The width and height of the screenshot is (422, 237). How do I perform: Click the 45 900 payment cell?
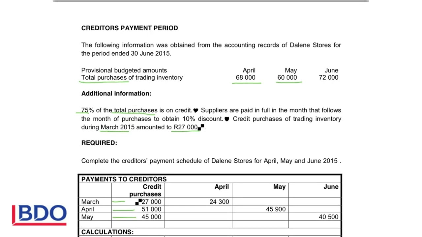click(x=276, y=209)
